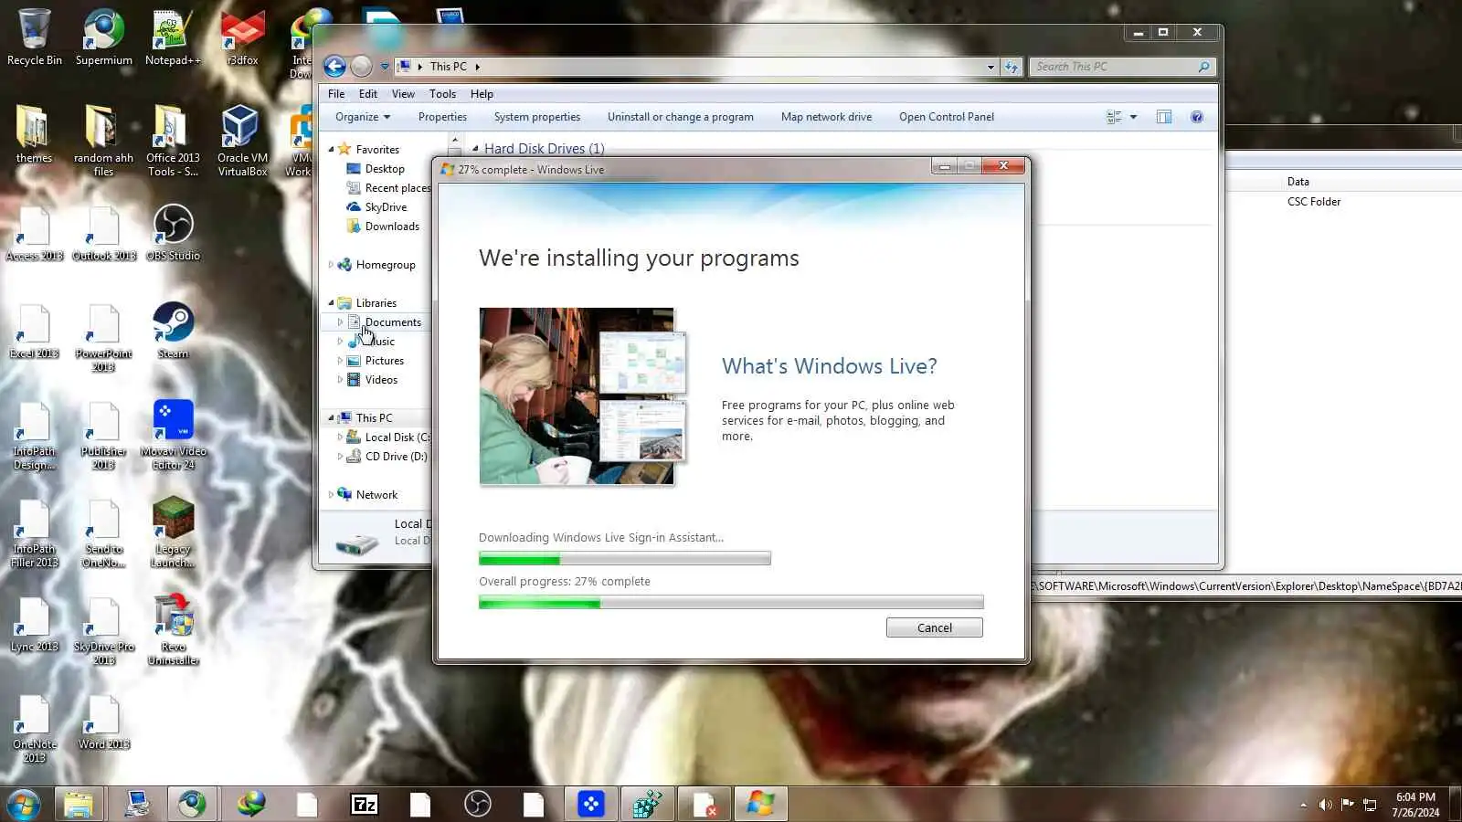Image resolution: width=1462 pixels, height=822 pixels.
Task: Select CD Drive (D:) in tree
Action: (386, 457)
